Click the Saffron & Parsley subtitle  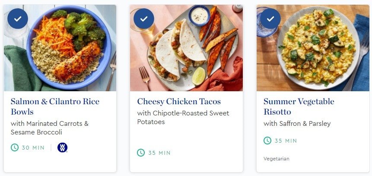(297, 124)
